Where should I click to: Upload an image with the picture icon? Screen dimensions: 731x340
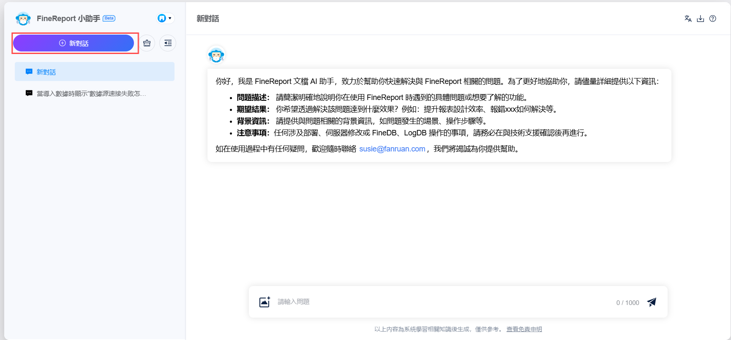click(265, 302)
